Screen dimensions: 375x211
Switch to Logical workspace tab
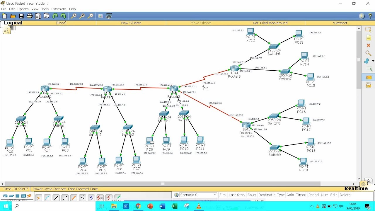click(13, 23)
